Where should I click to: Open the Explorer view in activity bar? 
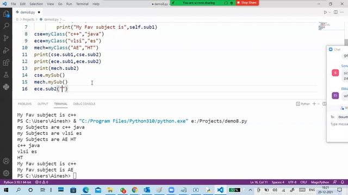[6, 14]
